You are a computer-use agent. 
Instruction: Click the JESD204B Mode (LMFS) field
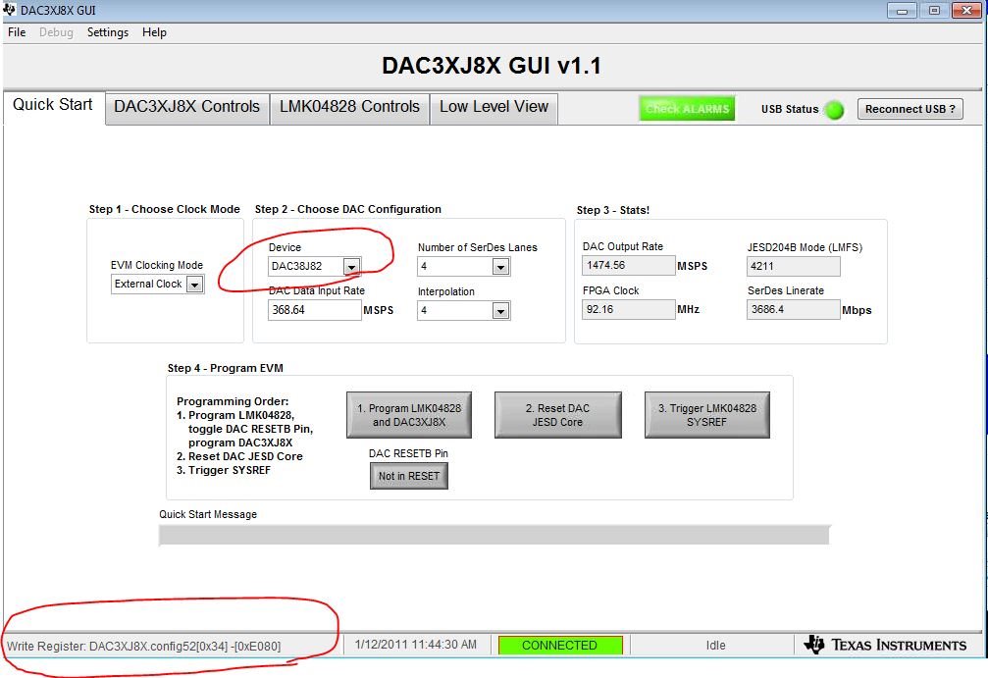pyautogui.click(x=794, y=266)
